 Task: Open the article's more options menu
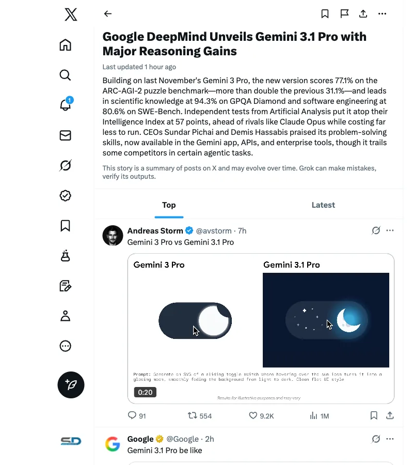[x=382, y=14]
